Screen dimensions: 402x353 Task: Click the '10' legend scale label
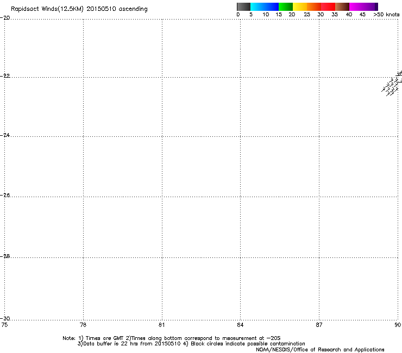point(266,15)
